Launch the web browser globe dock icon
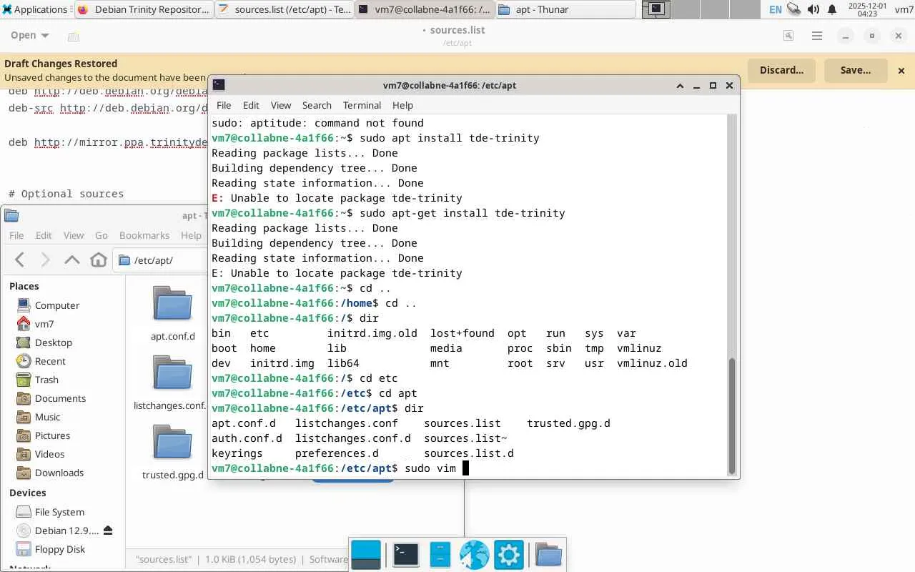915x572 pixels. pos(474,554)
